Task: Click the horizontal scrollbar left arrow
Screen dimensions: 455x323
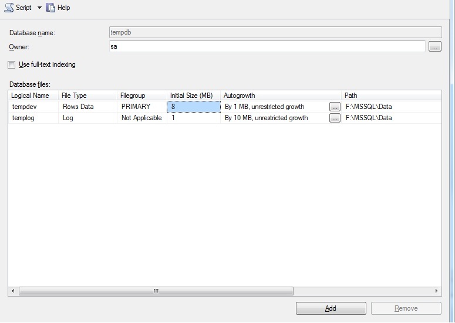Action: 13,291
